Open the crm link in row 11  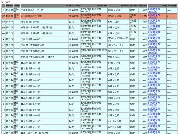[154, 116]
